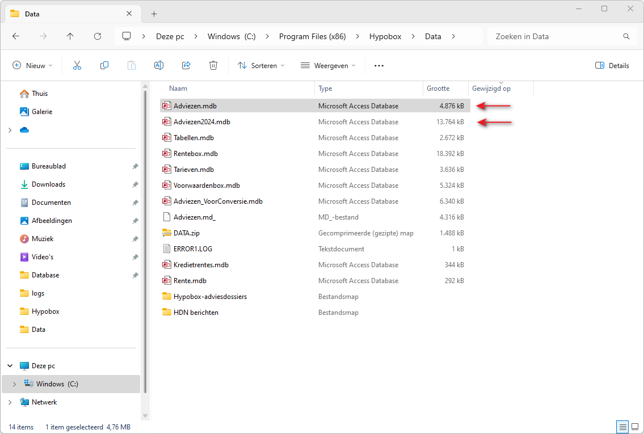Select the Voorwaardenbox.mdb file name
The height and width of the screenshot is (434, 644).
pyautogui.click(x=207, y=185)
